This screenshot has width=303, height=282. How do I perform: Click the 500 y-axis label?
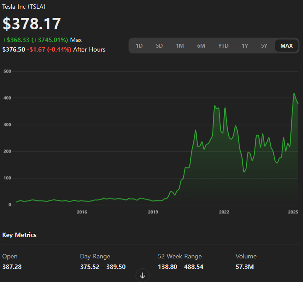[7, 71]
